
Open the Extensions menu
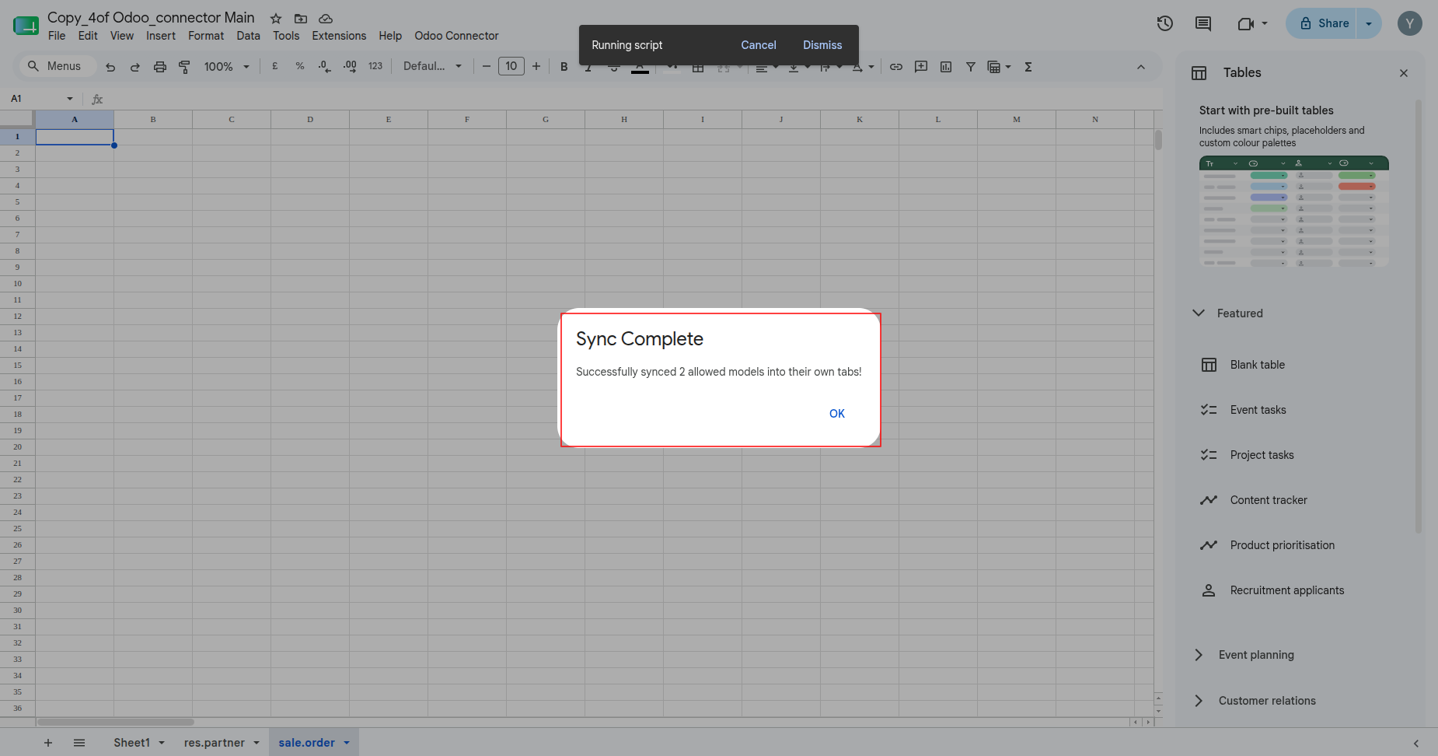pos(339,36)
